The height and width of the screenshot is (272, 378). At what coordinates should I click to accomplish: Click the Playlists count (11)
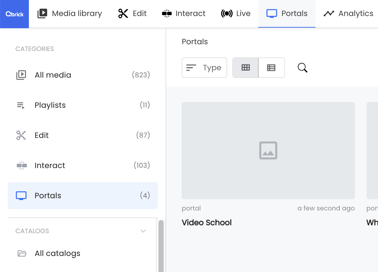[145, 105]
